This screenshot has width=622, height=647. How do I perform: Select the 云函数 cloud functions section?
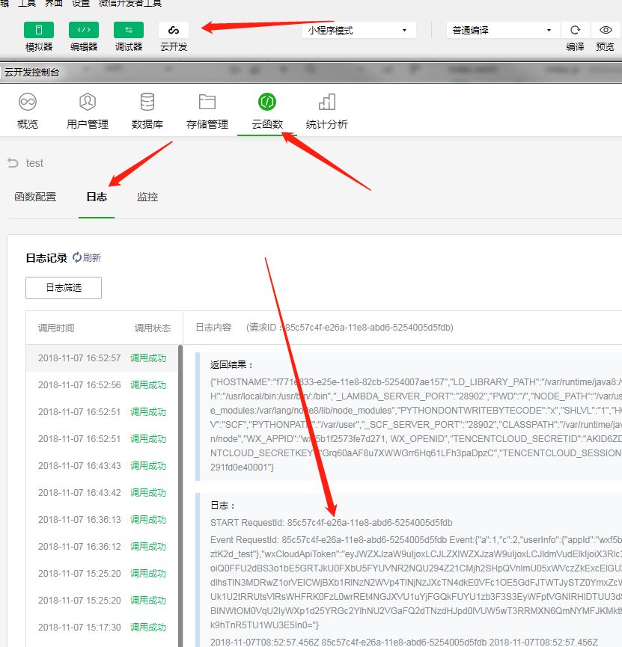(267, 111)
